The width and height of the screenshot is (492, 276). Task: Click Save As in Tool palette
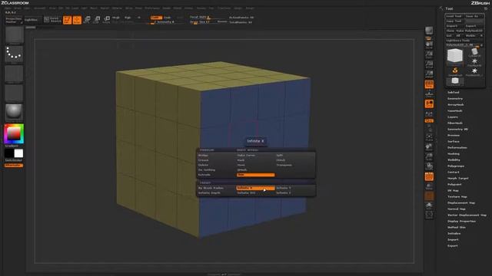coord(474,16)
